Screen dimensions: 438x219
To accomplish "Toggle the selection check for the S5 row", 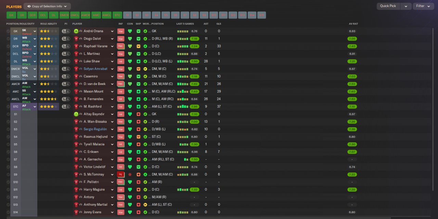I will click(8, 144).
